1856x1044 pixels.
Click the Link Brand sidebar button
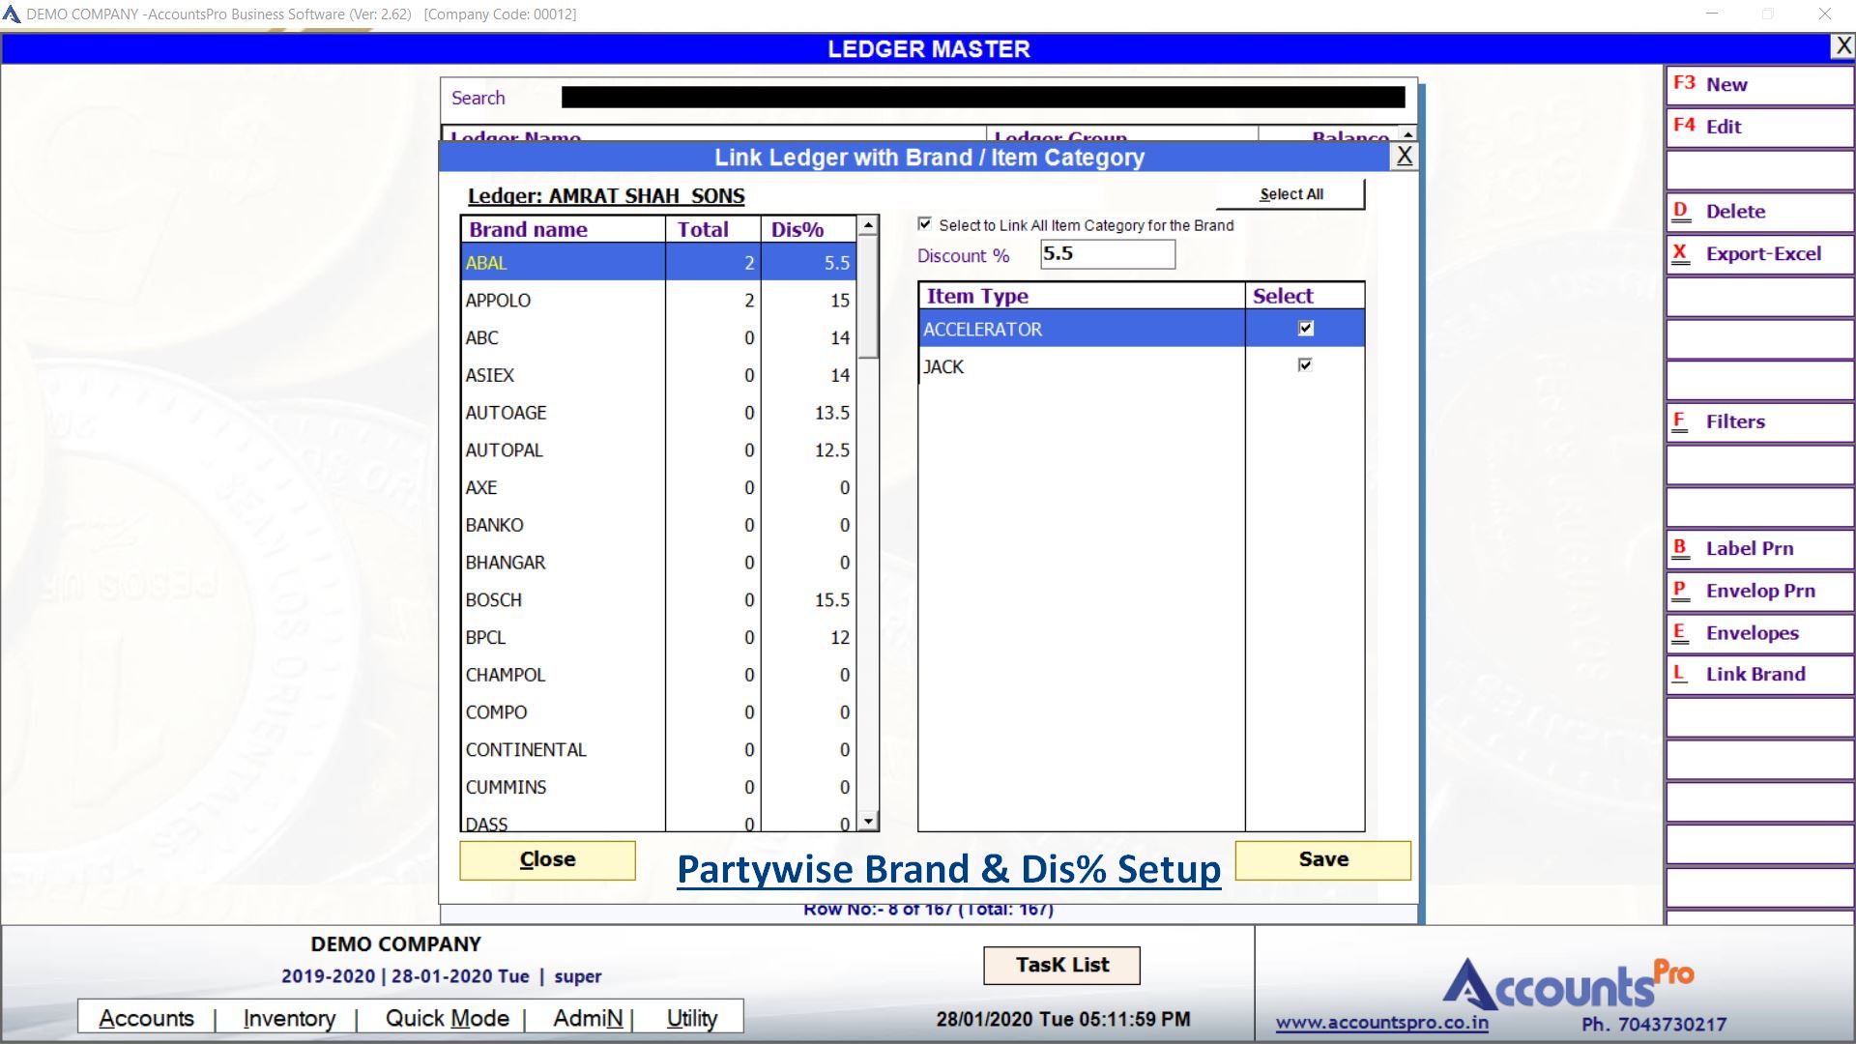(1758, 675)
